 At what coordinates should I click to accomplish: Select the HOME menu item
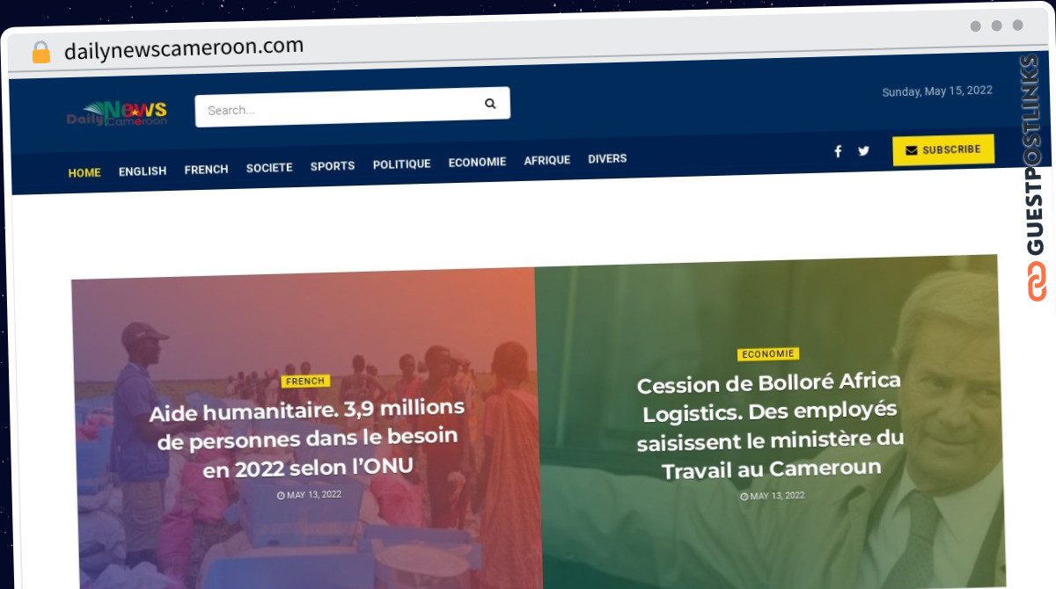[84, 172]
